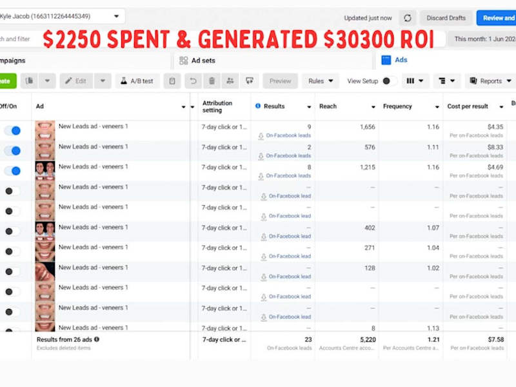Click the Updated just now text
The image size is (516, 387).
coord(368,18)
